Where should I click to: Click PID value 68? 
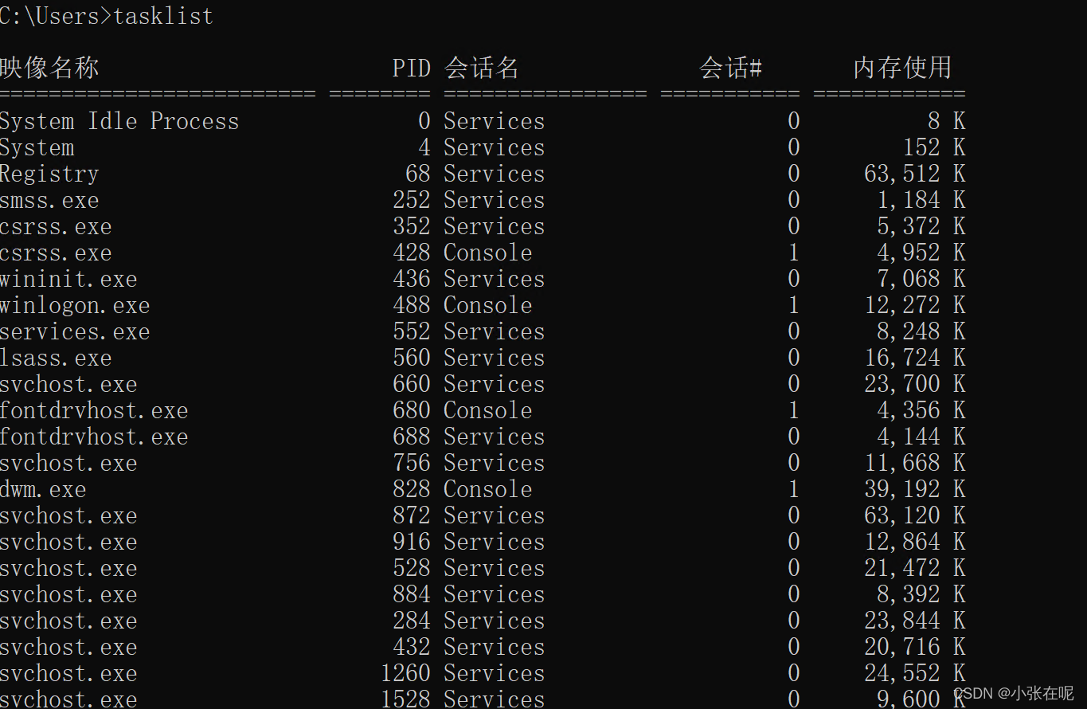tap(417, 174)
